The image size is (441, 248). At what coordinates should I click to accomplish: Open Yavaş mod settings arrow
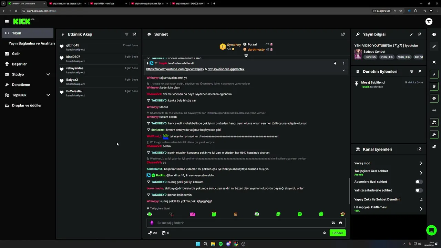point(421,164)
